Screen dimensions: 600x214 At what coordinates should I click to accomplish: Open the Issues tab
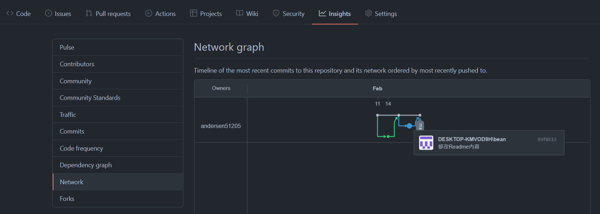click(58, 13)
